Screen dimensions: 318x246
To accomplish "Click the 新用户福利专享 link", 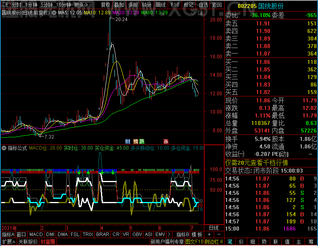I will click(x=167, y=242).
